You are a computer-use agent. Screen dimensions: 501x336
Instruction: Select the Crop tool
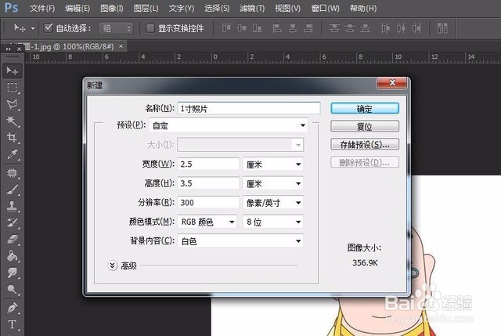coord(13,138)
